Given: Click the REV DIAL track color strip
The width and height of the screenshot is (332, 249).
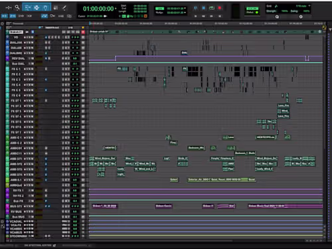Looking at the screenshot, I should [x=7, y=58].
